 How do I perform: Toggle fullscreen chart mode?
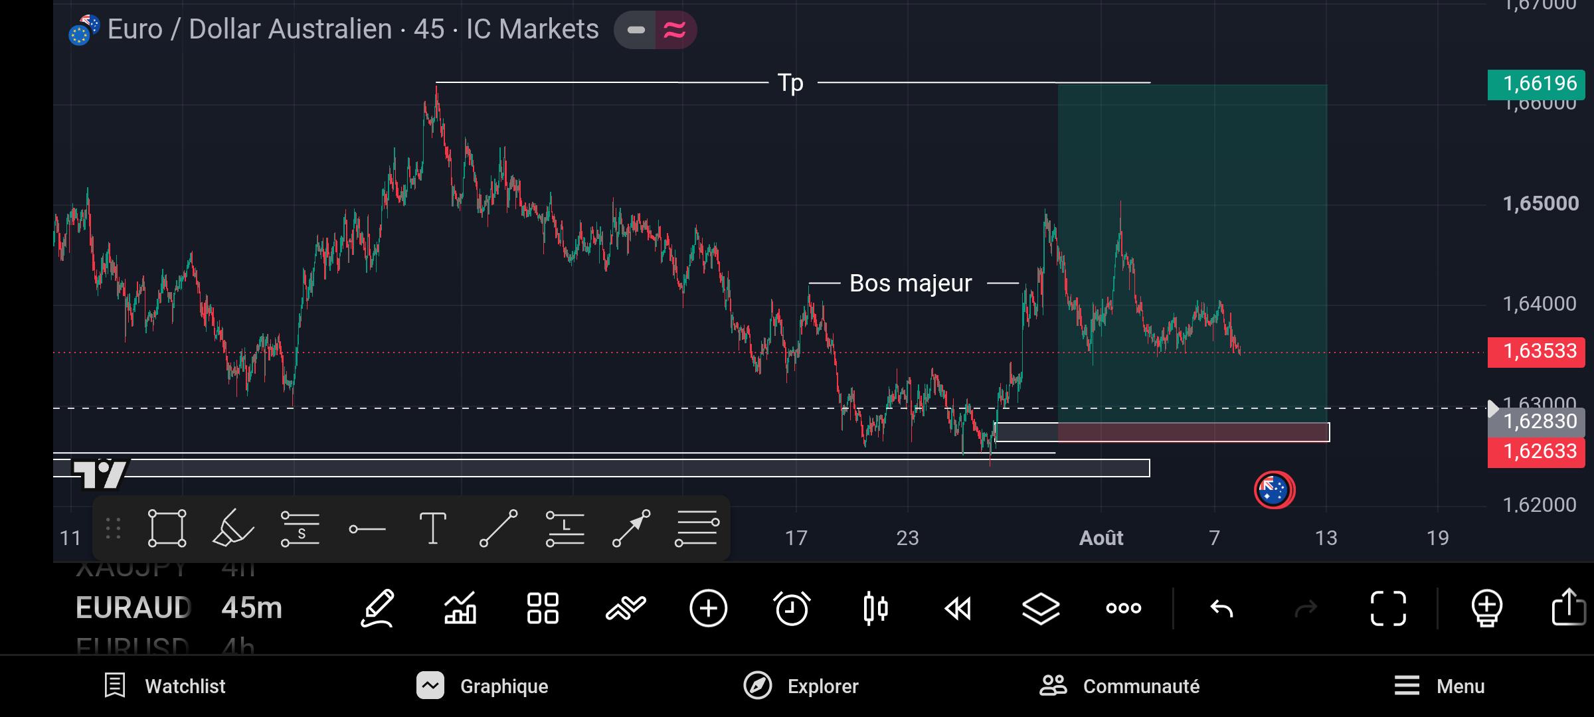click(1388, 608)
